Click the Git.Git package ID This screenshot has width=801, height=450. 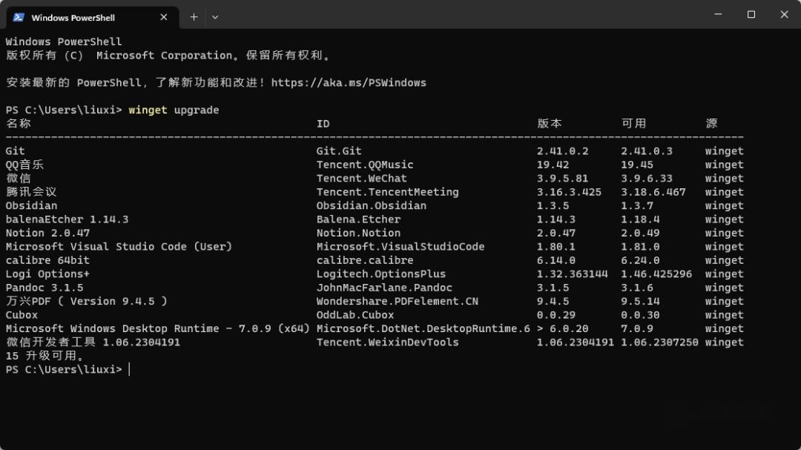339,151
